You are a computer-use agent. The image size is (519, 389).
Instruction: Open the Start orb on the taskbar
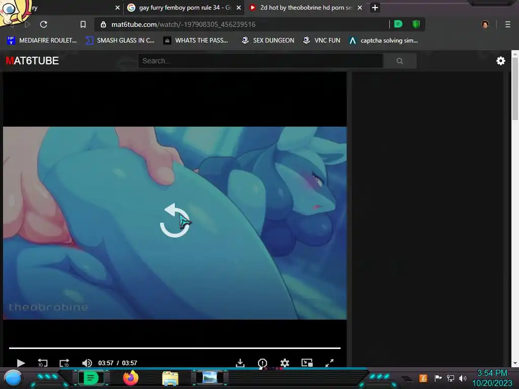pyautogui.click(x=13, y=378)
